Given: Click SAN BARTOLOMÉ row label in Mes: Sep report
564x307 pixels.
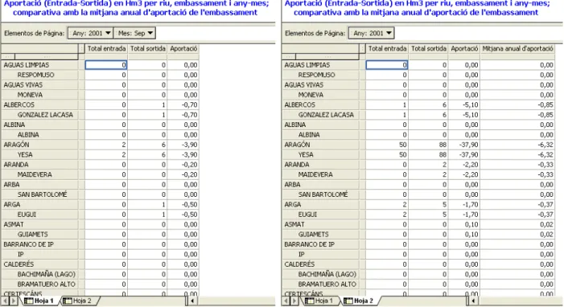Looking at the screenshot, I should 39,194.
